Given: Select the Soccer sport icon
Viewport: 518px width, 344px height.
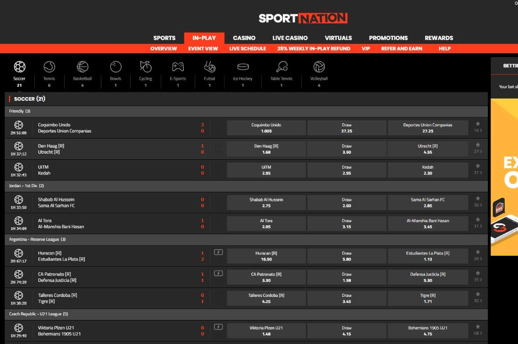Looking at the screenshot, I should tap(19, 67).
